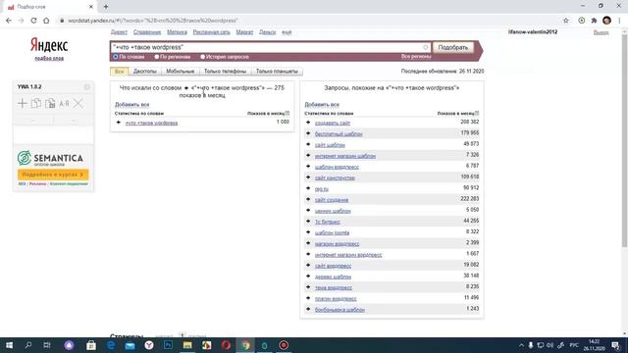Click the YWA copy with frequencies icon
The width and height of the screenshot is (628, 353).
[x=50, y=103]
